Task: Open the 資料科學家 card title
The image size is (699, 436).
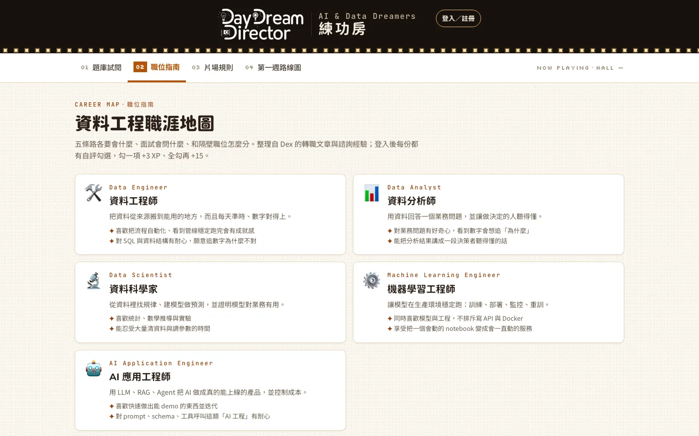Action: tap(133, 289)
